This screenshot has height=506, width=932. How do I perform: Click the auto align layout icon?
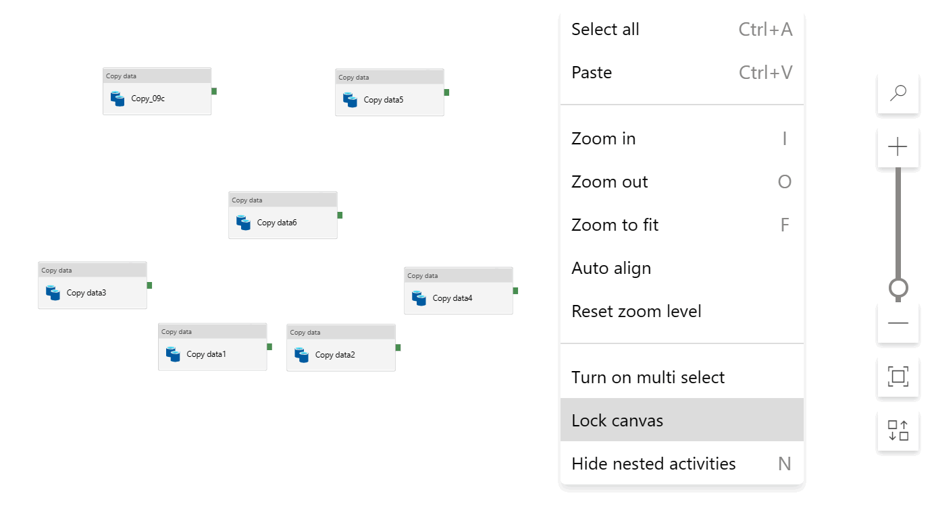pyautogui.click(x=898, y=430)
